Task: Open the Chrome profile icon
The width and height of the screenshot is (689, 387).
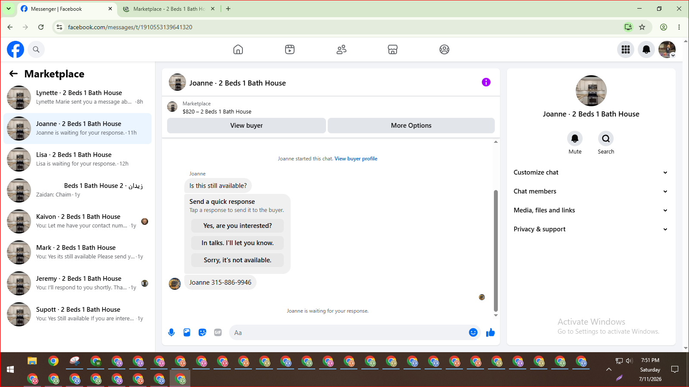Action: click(664, 27)
